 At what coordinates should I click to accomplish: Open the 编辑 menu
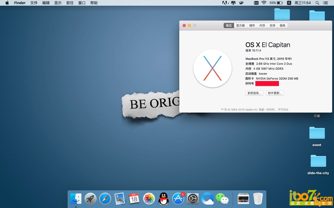point(46,3)
